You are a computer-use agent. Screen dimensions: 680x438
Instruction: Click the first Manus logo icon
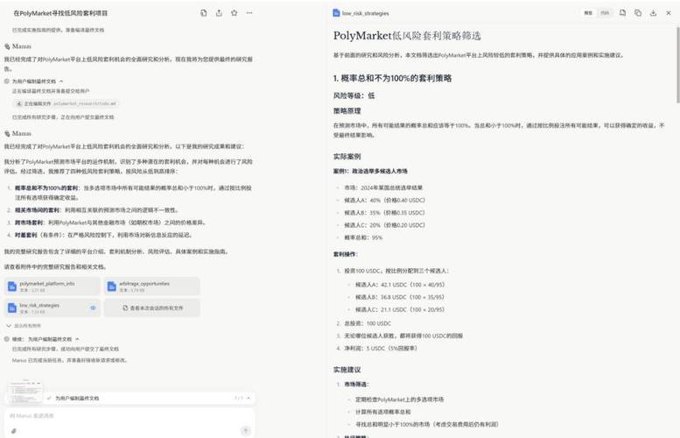tap(7, 46)
